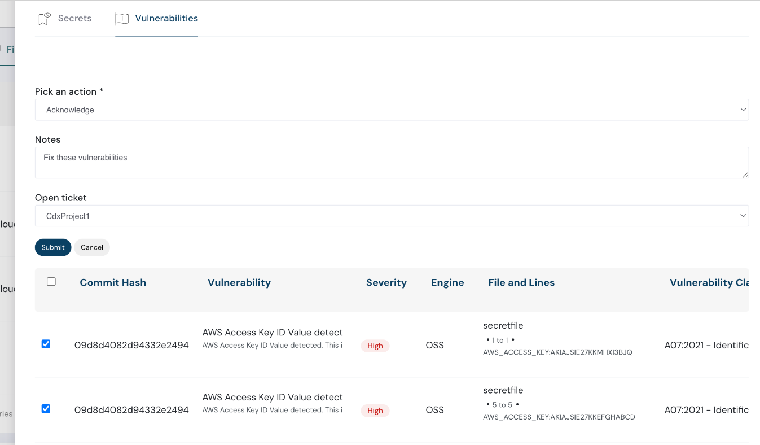This screenshot has width=760, height=445.
Task: Sort by the Severity column header
Action: 386,282
